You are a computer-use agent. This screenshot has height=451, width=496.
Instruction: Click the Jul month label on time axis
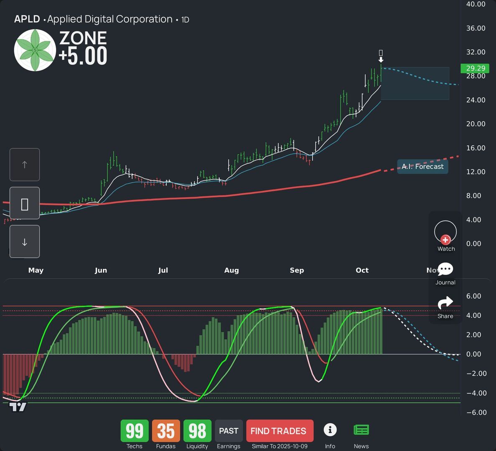pyautogui.click(x=163, y=270)
